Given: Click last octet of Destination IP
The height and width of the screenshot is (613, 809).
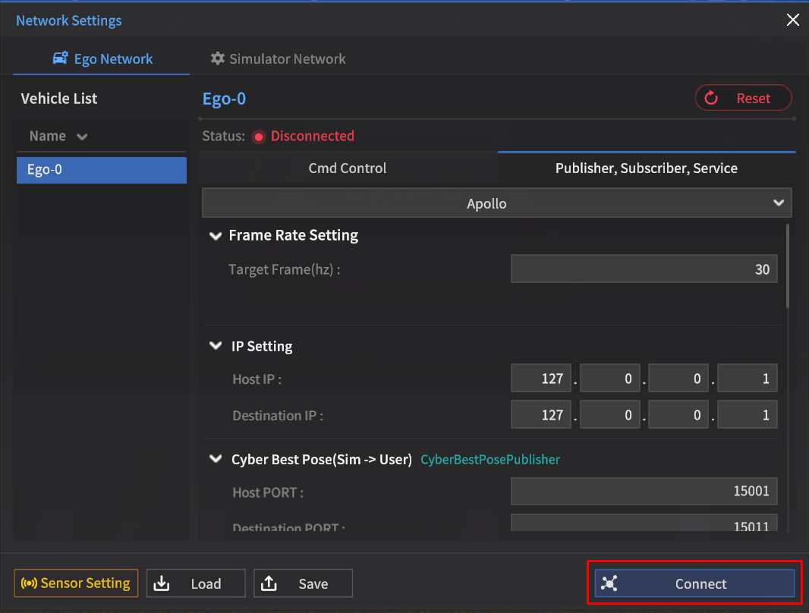Looking at the screenshot, I should 747,415.
